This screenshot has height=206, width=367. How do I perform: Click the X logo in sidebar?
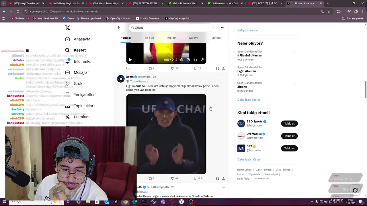point(68,28)
